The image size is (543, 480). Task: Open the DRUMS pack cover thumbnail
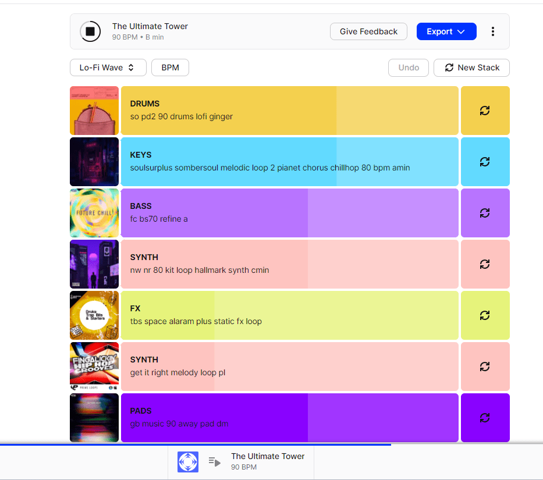[94, 111]
